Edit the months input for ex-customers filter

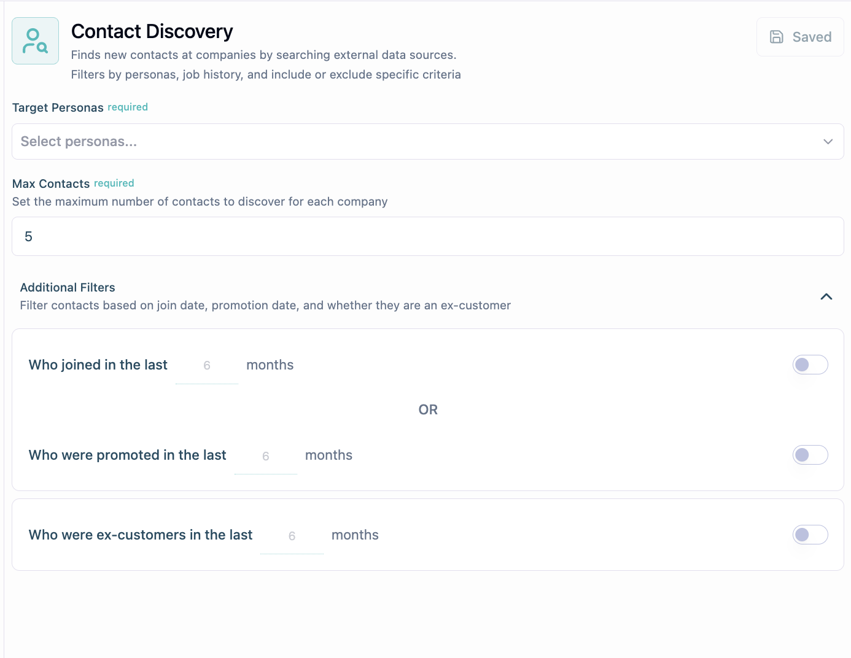(x=292, y=536)
